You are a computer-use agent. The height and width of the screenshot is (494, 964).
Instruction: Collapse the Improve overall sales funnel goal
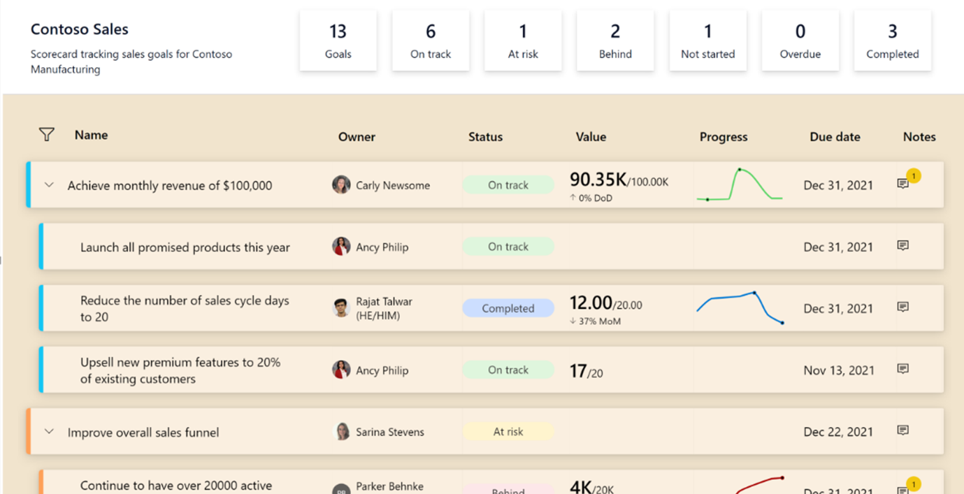click(49, 432)
